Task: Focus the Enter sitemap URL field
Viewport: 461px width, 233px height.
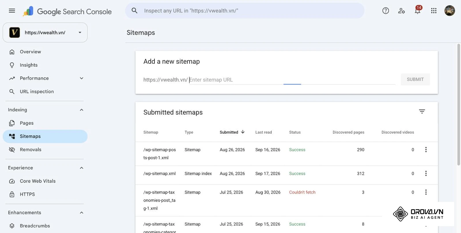Action: pos(292,80)
